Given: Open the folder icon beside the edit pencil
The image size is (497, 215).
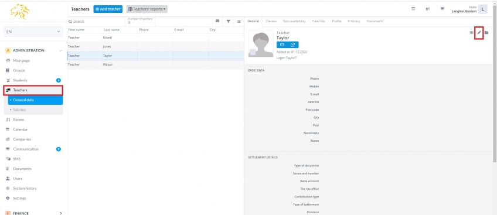Looking at the screenshot, I should click(x=486, y=33).
